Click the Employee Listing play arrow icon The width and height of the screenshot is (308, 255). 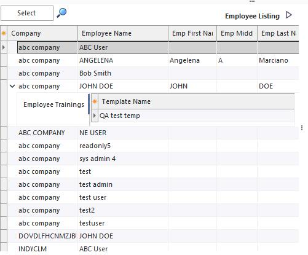point(289,15)
